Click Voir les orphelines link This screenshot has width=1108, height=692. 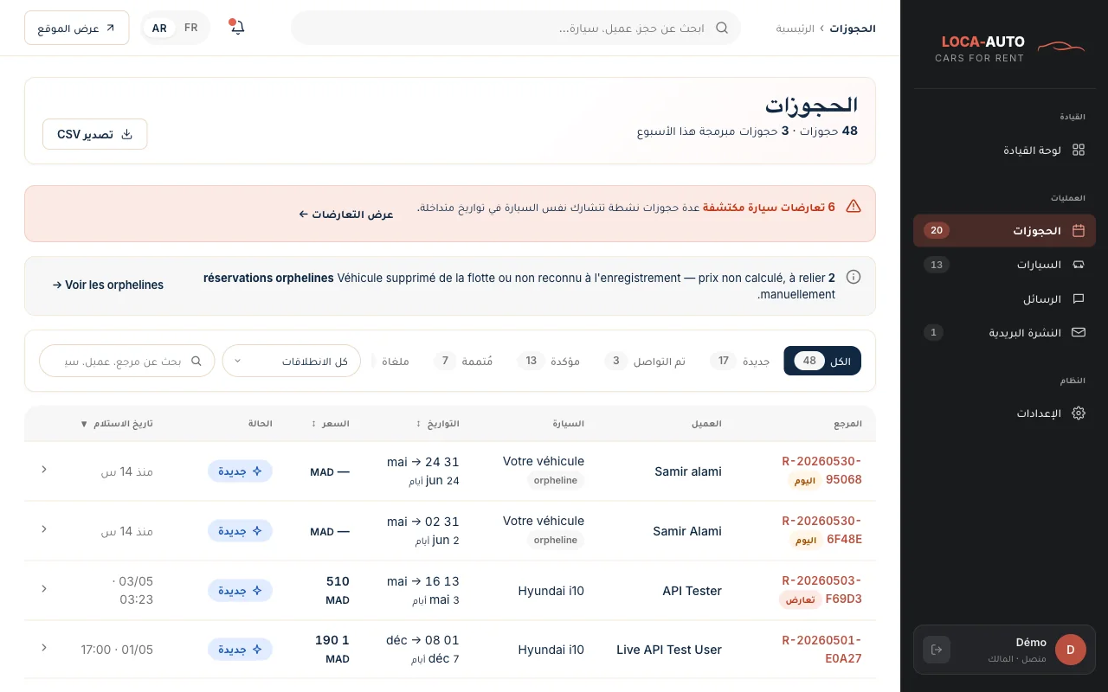point(108,285)
